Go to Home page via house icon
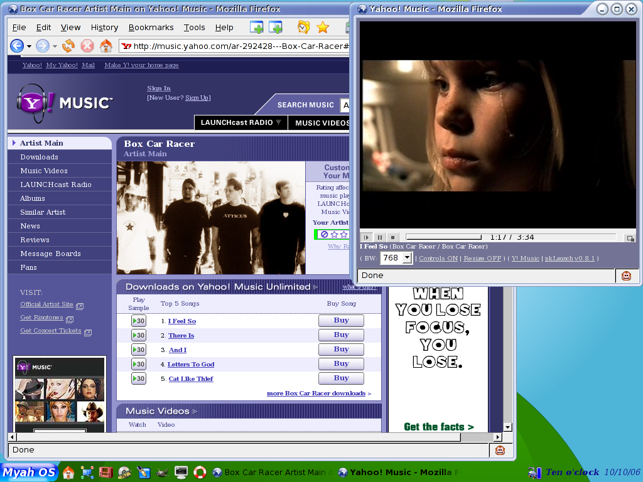This screenshot has height=482, width=643. pyautogui.click(x=105, y=45)
